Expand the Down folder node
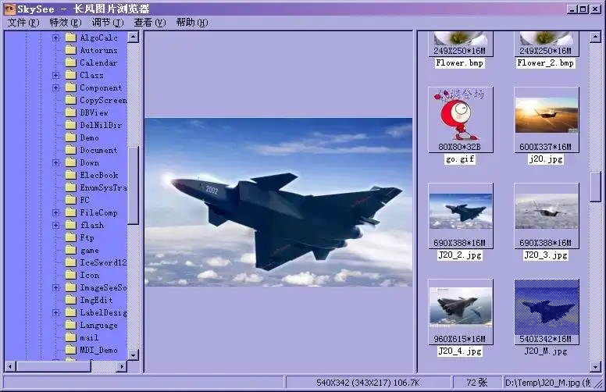Viewport: 606px width, 392px height. click(x=56, y=162)
